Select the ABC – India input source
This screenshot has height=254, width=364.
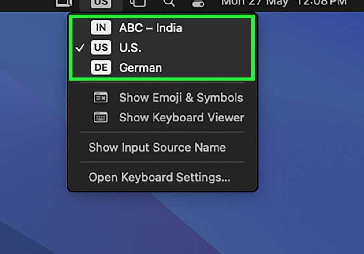[162, 28]
